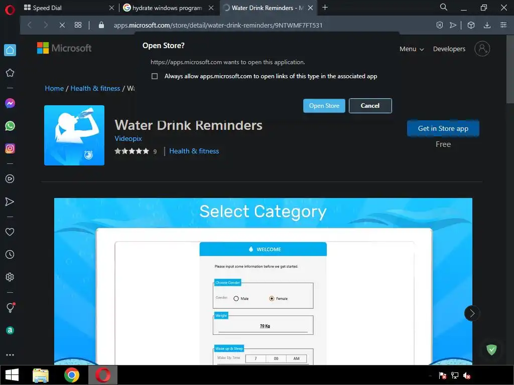The height and width of the screenshot is (385, 514).
Task: Open the ad blocker shield icon
Action: [x=440, y=25]
